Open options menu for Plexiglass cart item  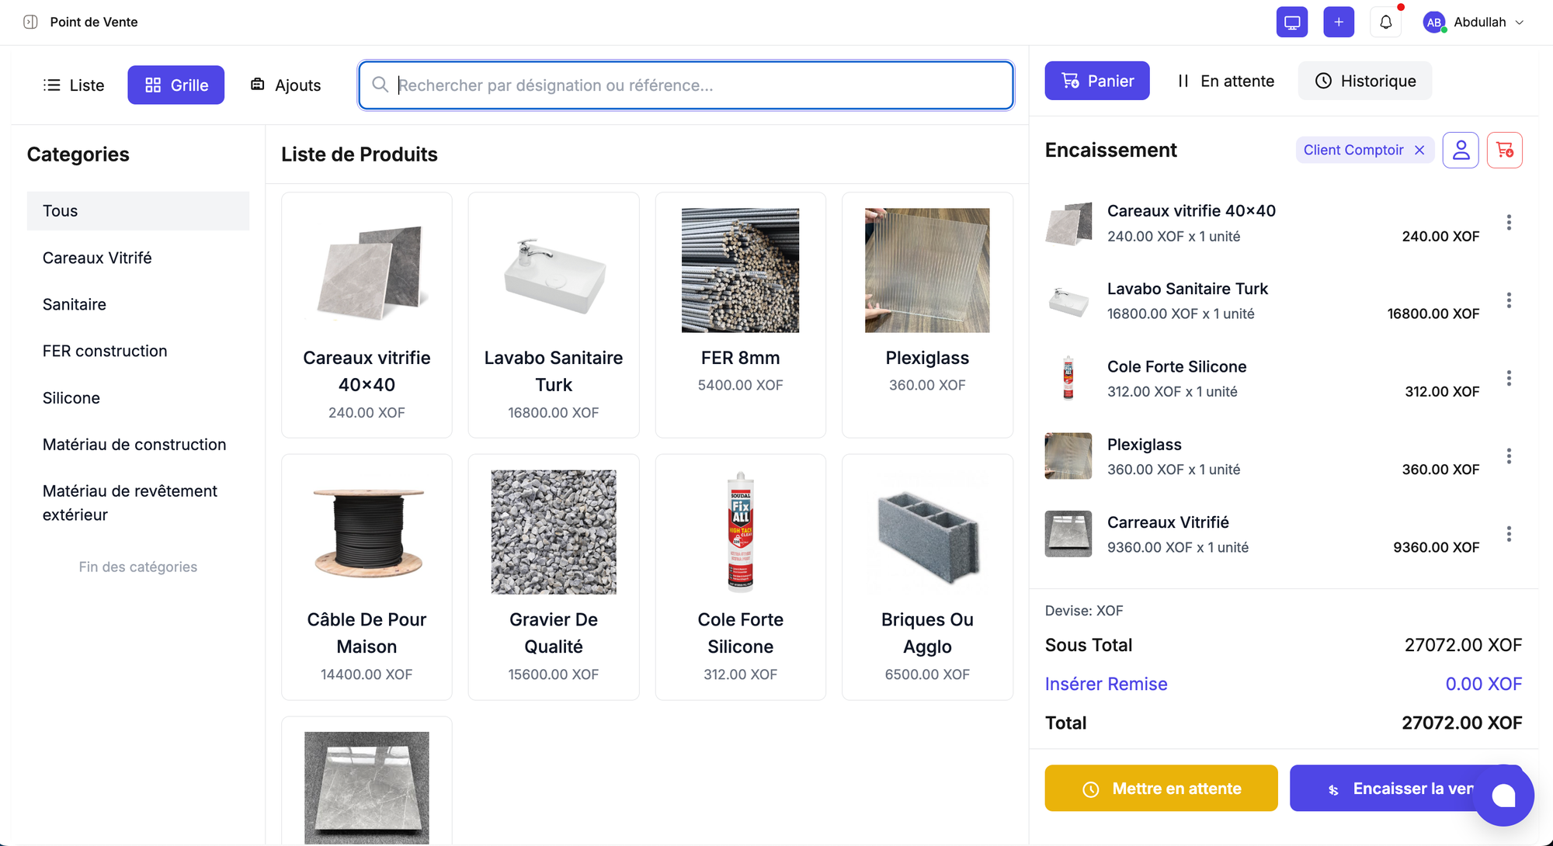tap(1509, 456)
